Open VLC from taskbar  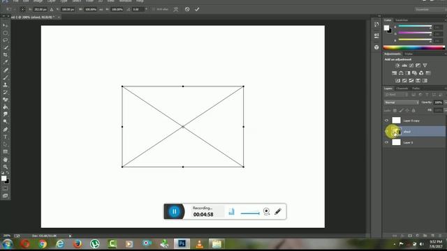pos(199,244)
